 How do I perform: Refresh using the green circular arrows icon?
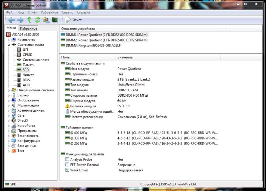(38, 20)
